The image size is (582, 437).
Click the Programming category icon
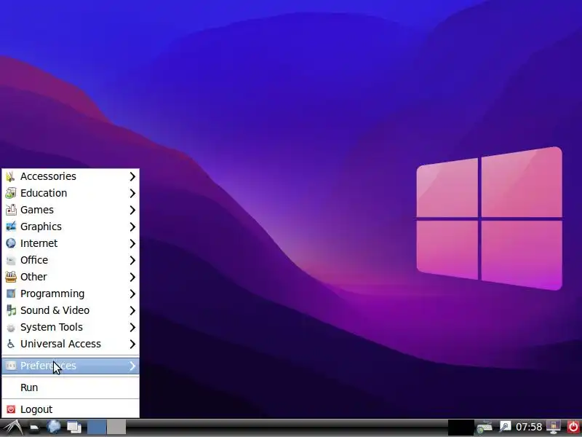click(11, 294)
